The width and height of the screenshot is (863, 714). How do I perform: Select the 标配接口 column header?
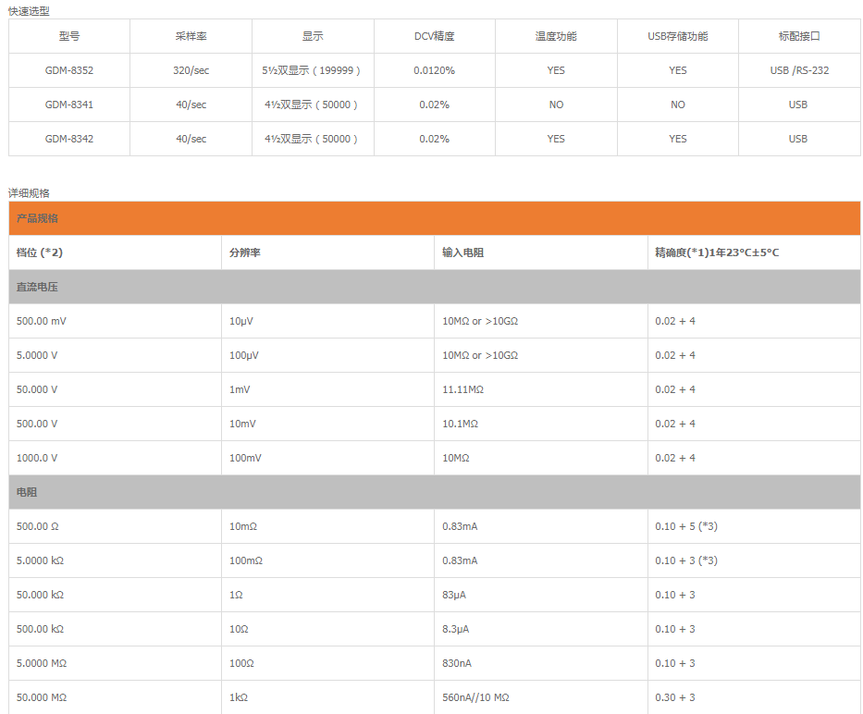pos(799,36)
